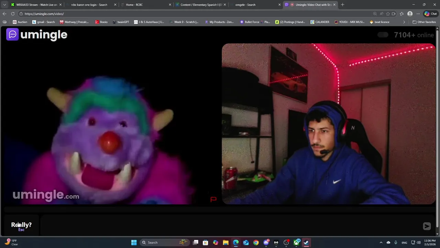440x248 pixels.
Task: Open Google Chrome from the taskbar
Action: 256,242
